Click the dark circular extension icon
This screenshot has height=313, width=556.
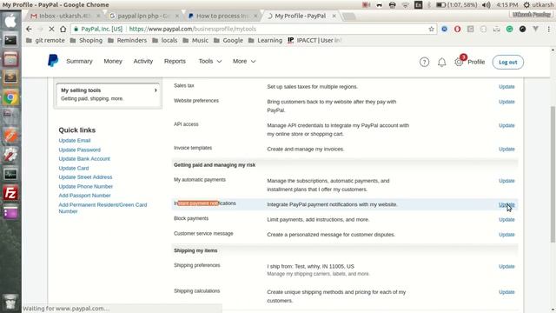tap(522, 29)
